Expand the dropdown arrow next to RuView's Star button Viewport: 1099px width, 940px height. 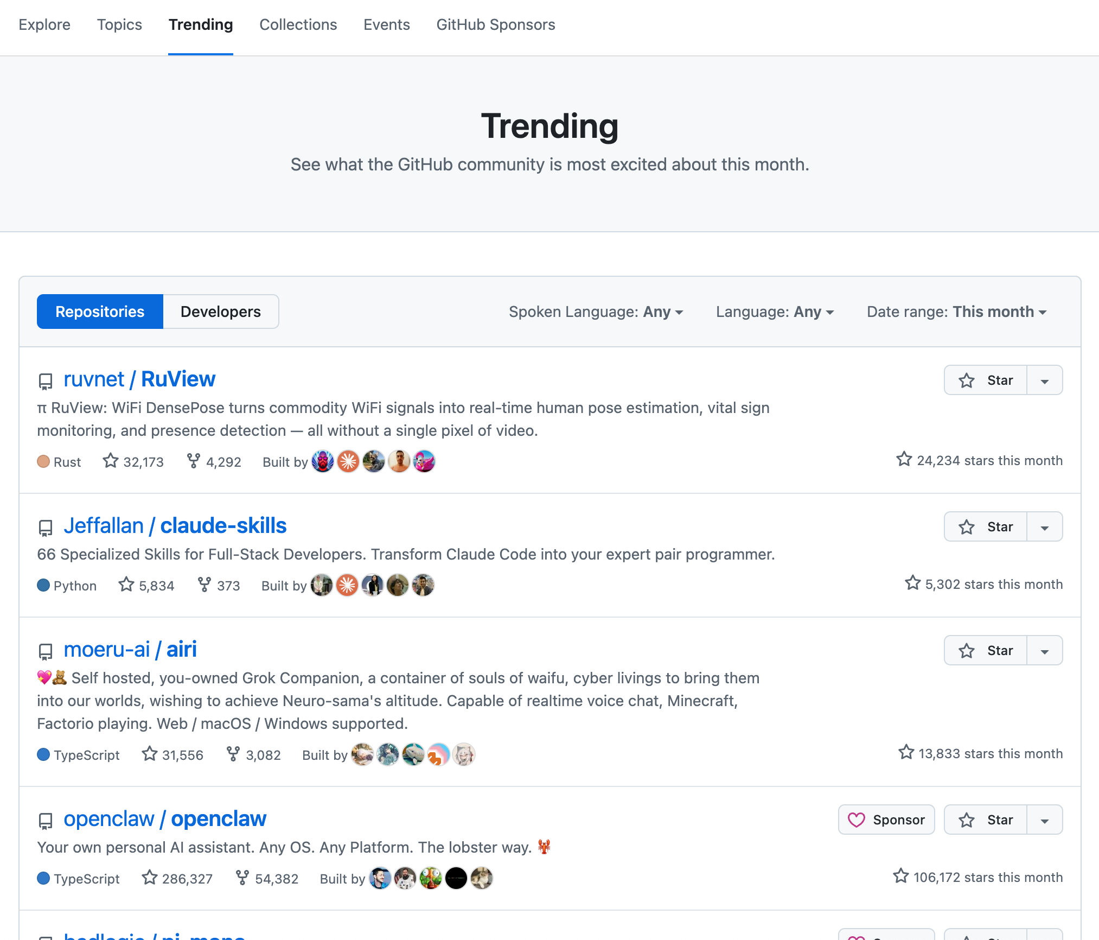(x=1044, y=380)
